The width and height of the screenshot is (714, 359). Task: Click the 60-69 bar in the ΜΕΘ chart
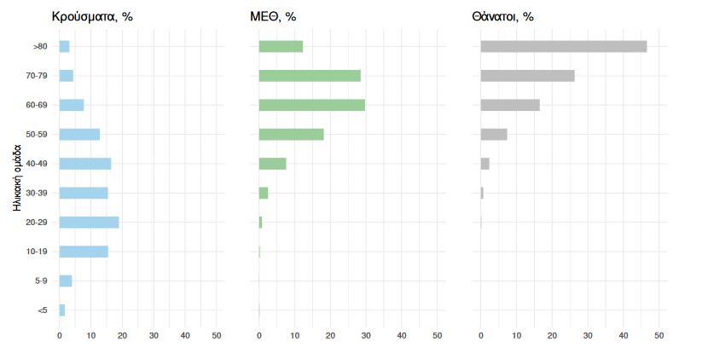(x=311, y=105)
